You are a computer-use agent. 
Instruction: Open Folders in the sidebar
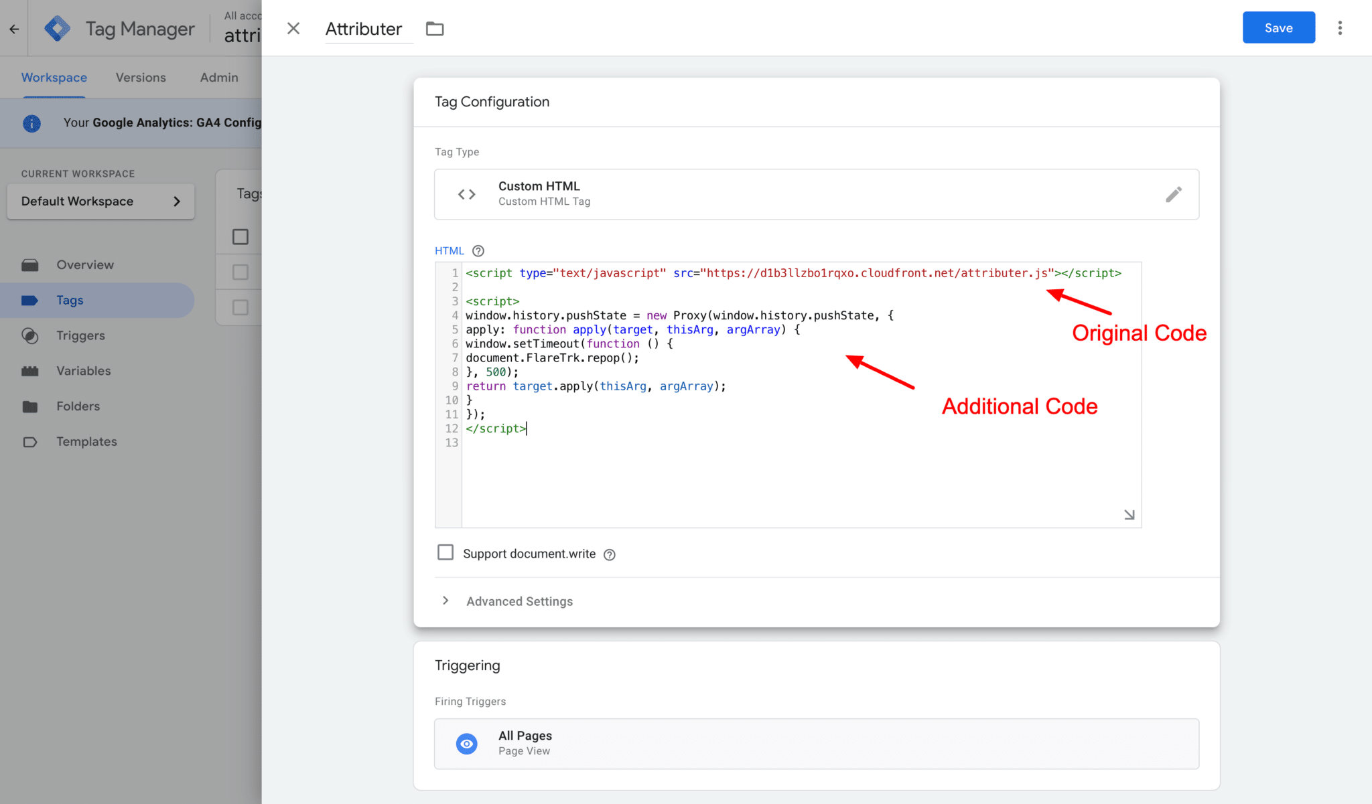pyautogui.click(x=78, y=406)
